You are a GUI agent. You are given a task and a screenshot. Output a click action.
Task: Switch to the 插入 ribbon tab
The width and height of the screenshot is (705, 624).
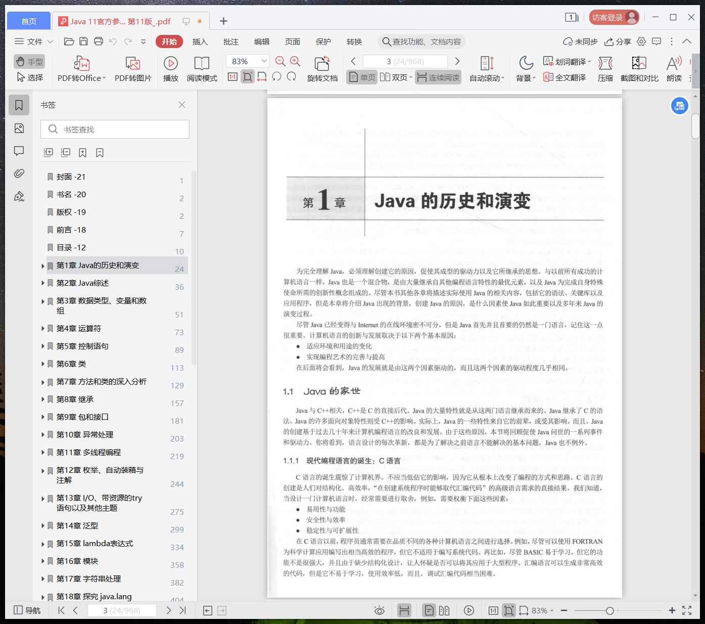coord(200,41)
